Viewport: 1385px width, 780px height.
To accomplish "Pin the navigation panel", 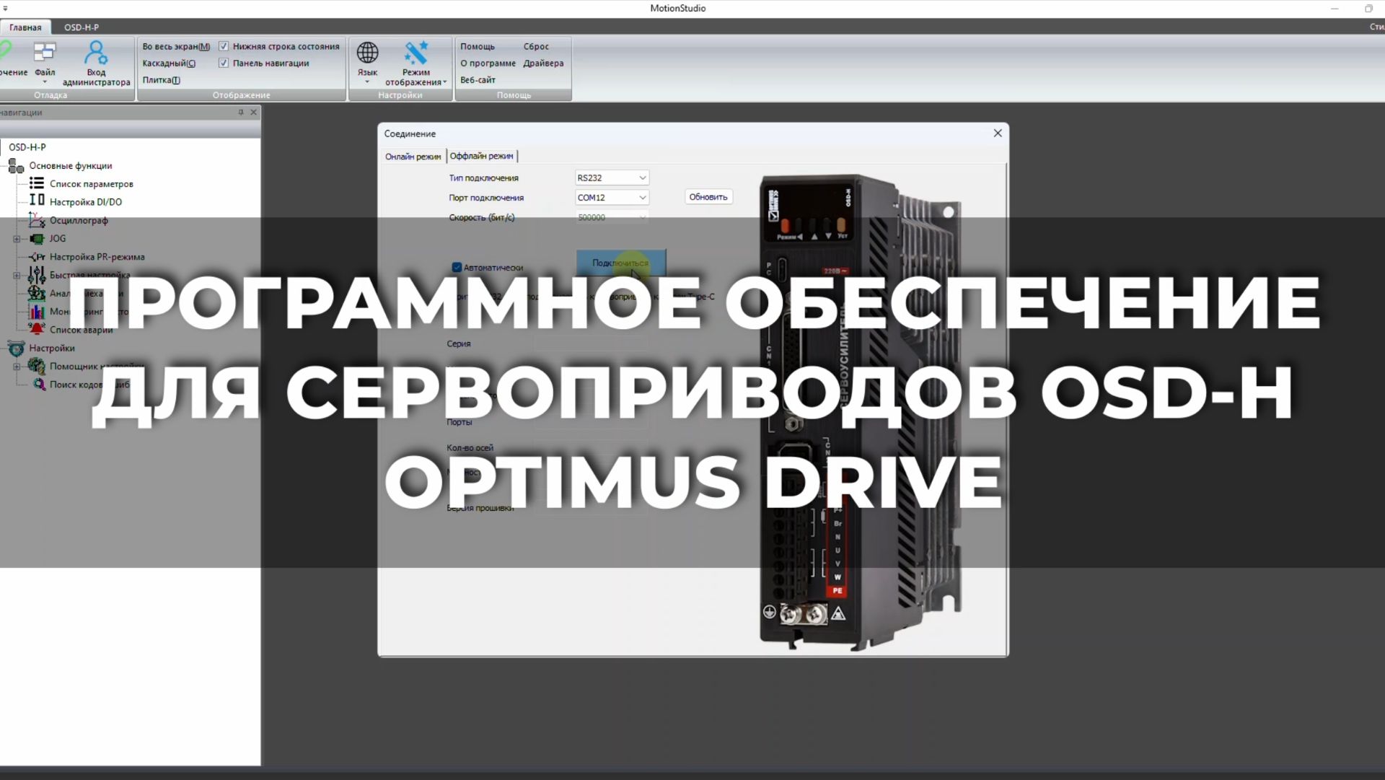I will click(241, 113).
